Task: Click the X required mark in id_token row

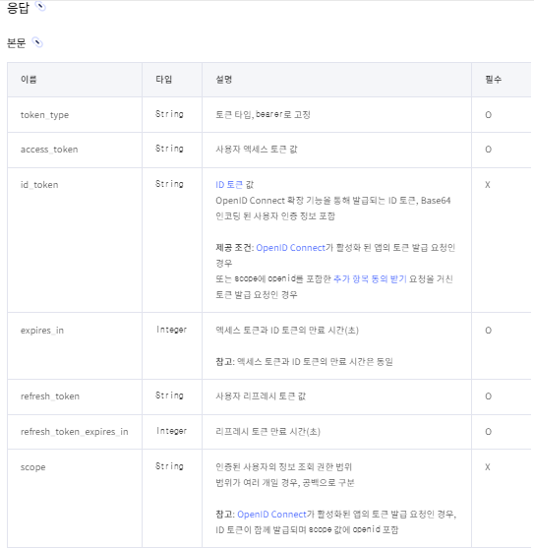Action: [488, 185]
